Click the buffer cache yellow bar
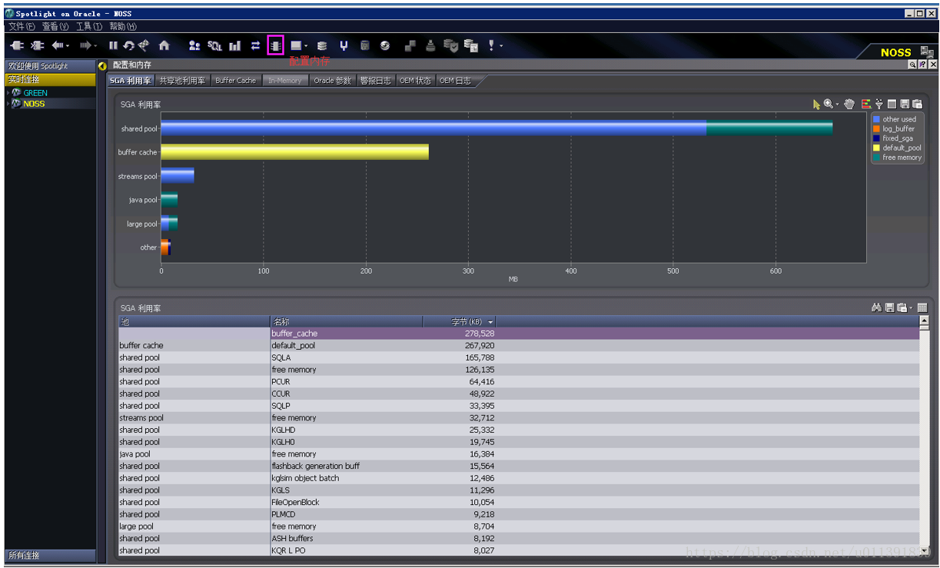 coord(294,152)
